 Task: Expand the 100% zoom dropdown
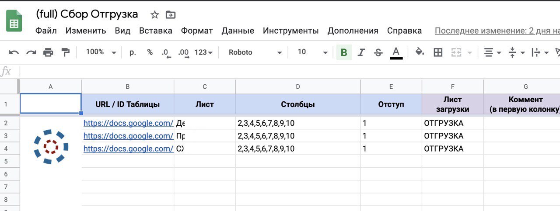click(101, 52)
